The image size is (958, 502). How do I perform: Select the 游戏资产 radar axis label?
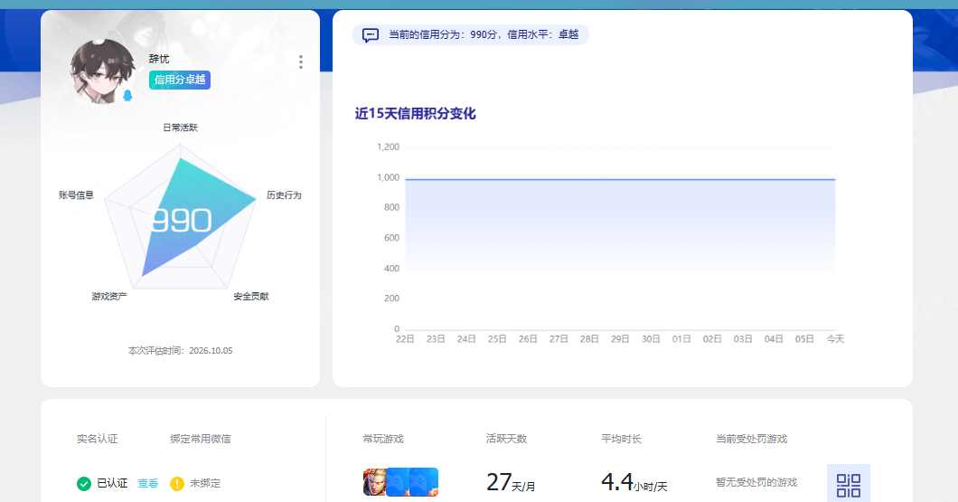point(109,296)
